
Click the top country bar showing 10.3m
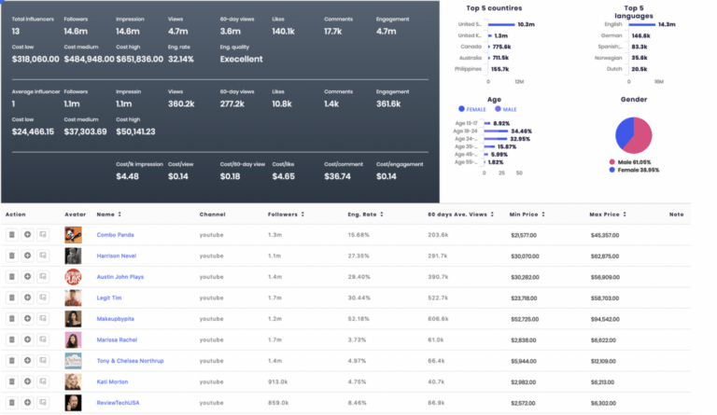coord(501,24)
